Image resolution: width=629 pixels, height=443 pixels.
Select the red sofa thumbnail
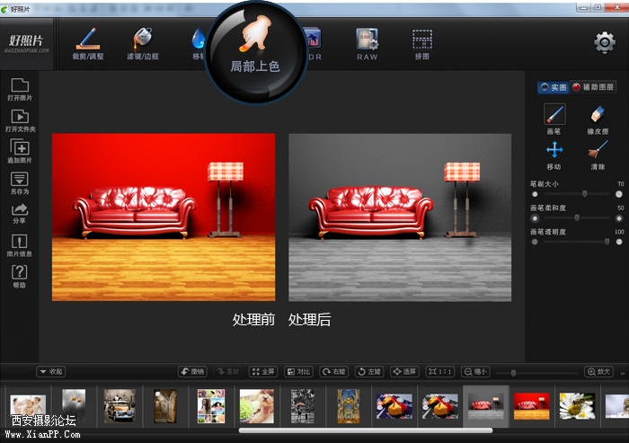point(531,405)
